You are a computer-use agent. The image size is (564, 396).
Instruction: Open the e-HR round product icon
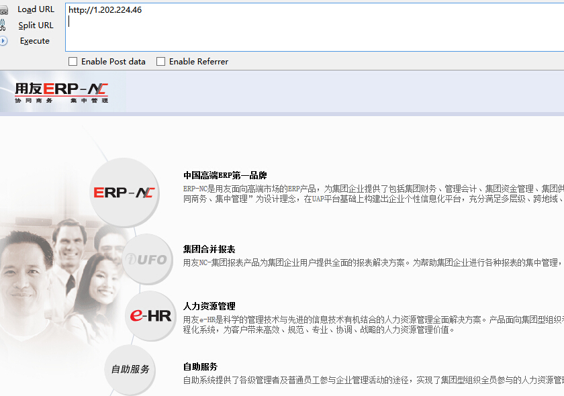coord(150,315)
